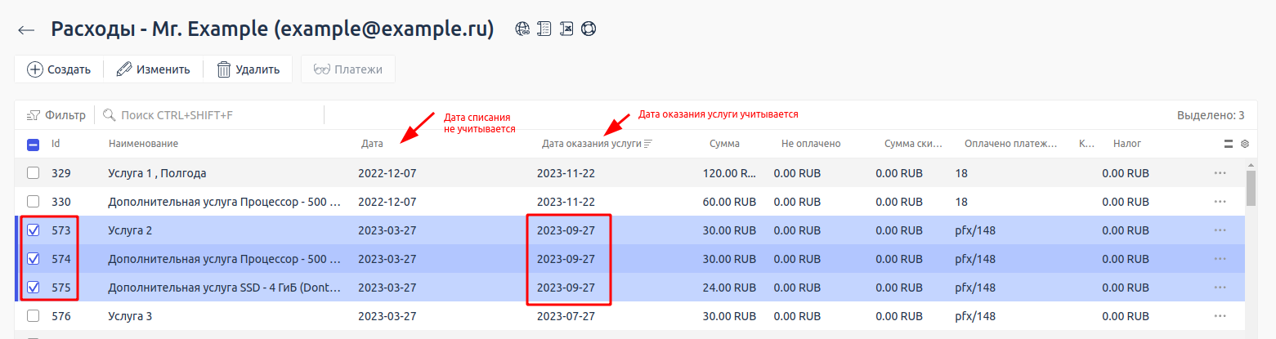The height and width of the screenshot is (339, 1276).
Task: Click the table's vertical scrollbar thumb
Action: (1251, 188)
